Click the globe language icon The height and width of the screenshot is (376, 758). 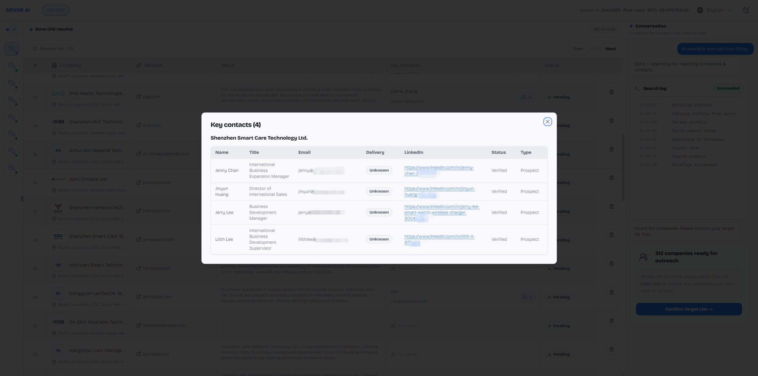tap(700, 10)
